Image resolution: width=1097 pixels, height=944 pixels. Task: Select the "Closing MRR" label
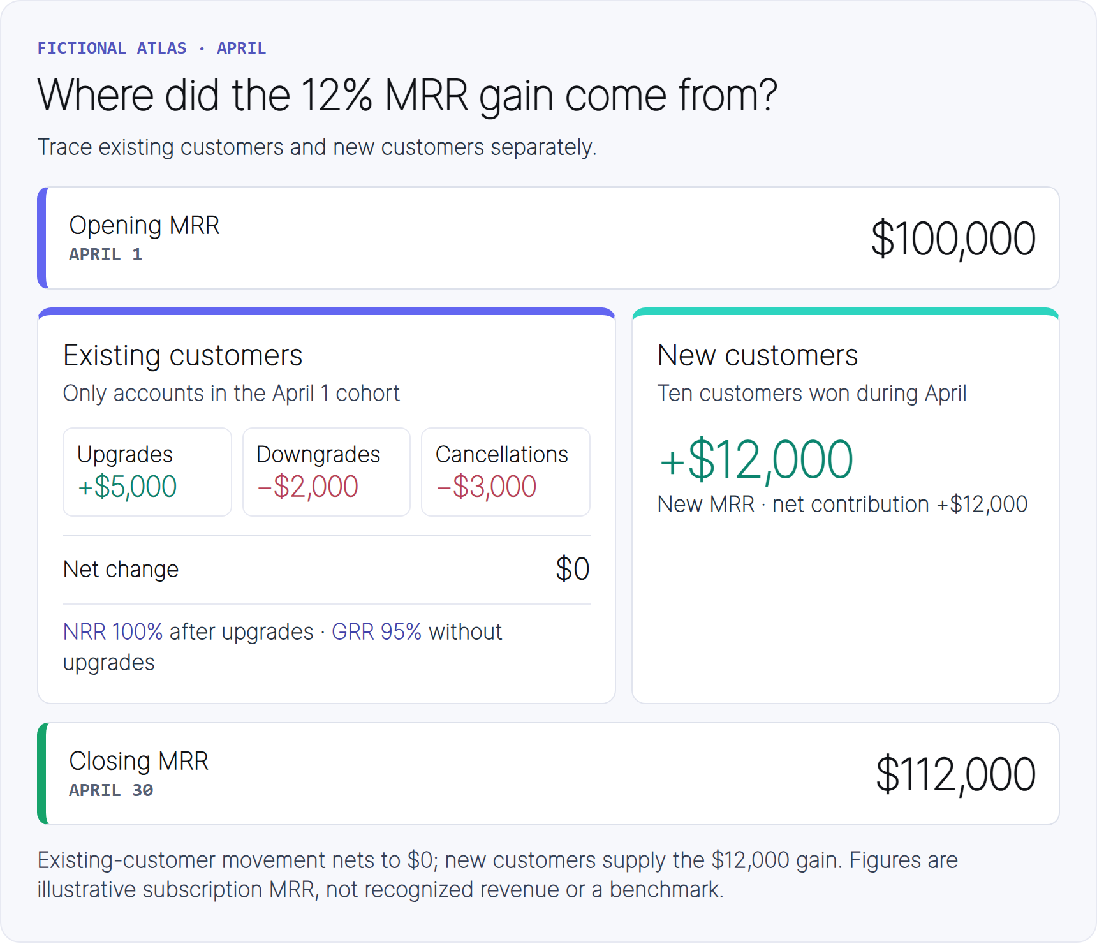(x=138, y=761)
